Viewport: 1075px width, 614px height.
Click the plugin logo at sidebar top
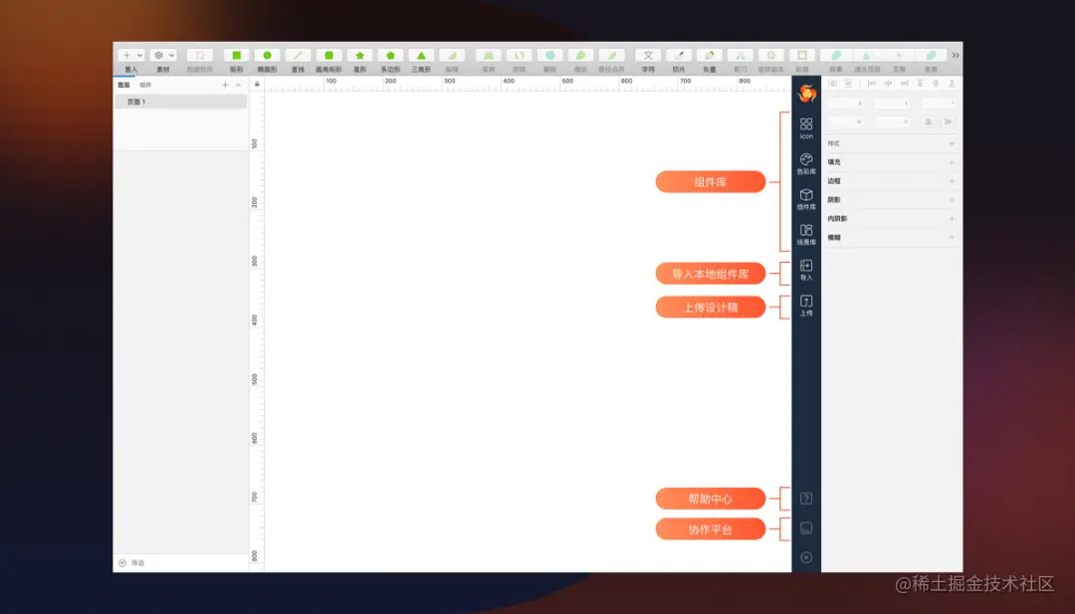807,93
